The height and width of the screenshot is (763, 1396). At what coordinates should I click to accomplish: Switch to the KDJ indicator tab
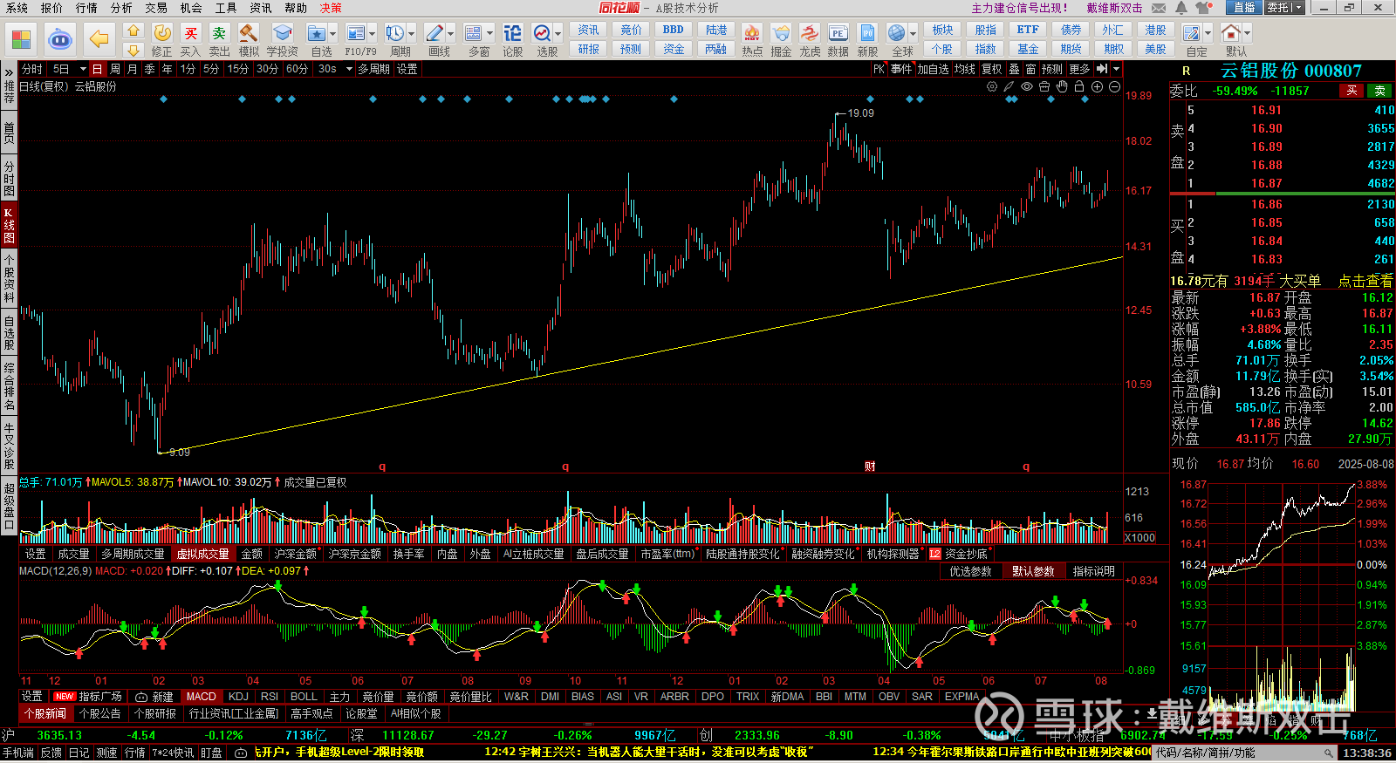point(238,697)
